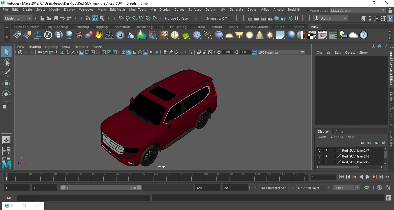Toggle smooth shade all cube icon
The width and height of the screenshot is (394, 210).
point(129,52)
